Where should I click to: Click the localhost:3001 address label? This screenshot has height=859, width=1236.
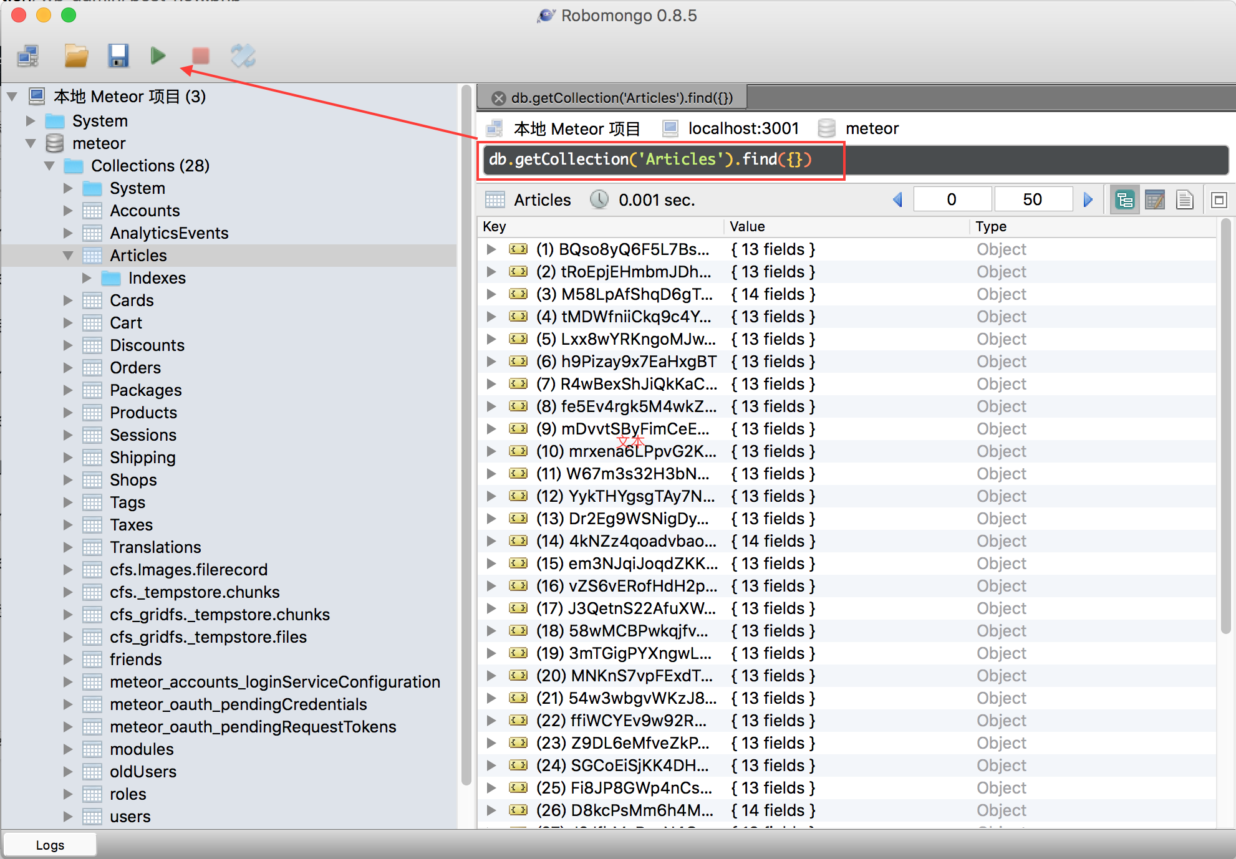[743, 128]
